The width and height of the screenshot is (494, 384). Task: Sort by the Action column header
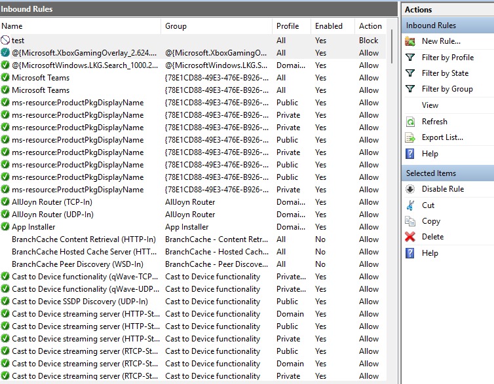pyautogui.click(x=370, y=26)
